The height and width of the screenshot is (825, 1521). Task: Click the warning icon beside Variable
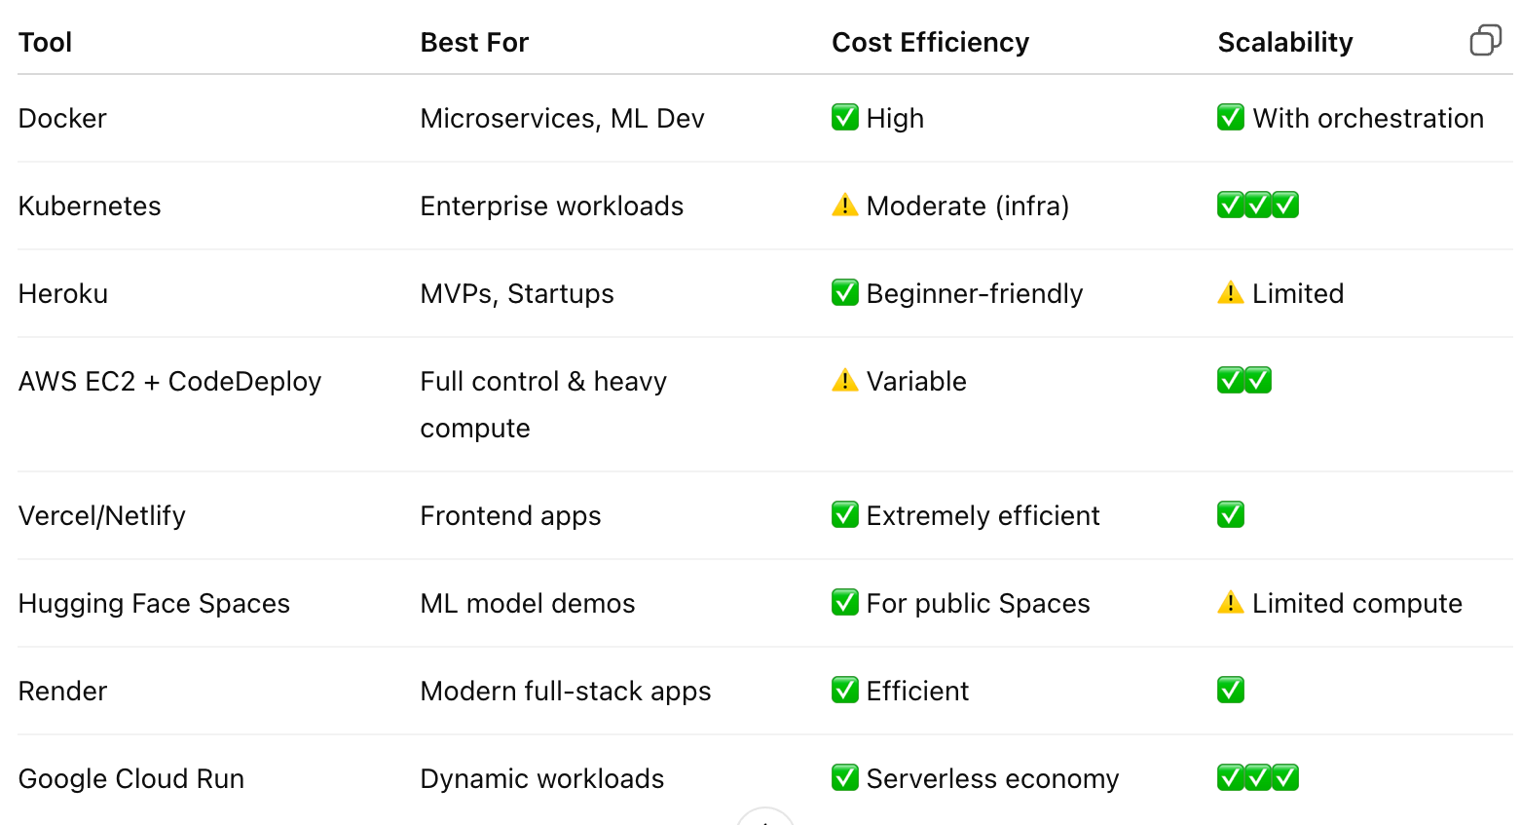[x=844, y=381]
